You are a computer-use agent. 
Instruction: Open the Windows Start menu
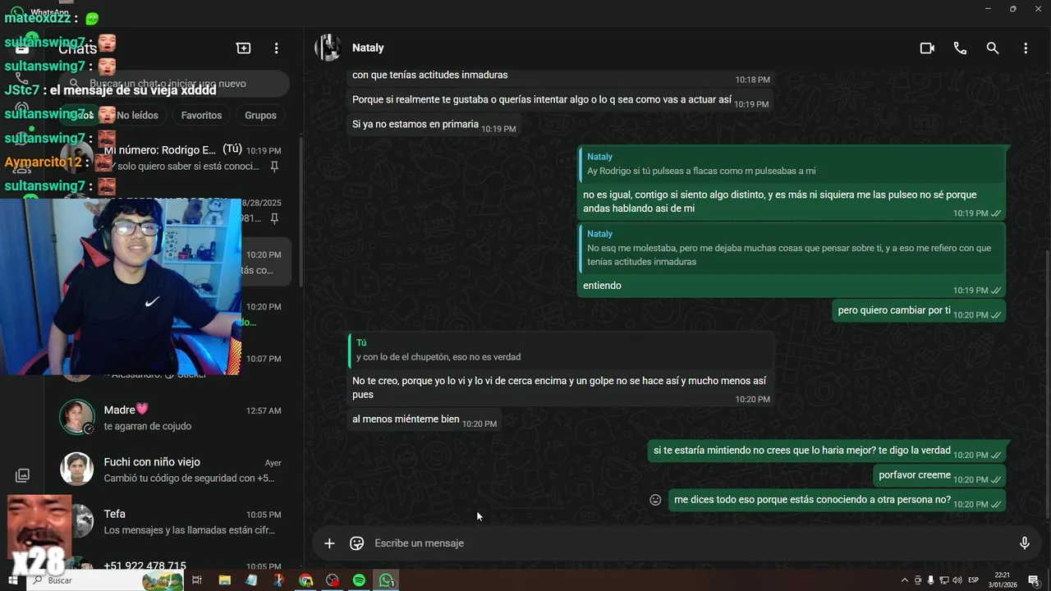[x=13, y=580]
